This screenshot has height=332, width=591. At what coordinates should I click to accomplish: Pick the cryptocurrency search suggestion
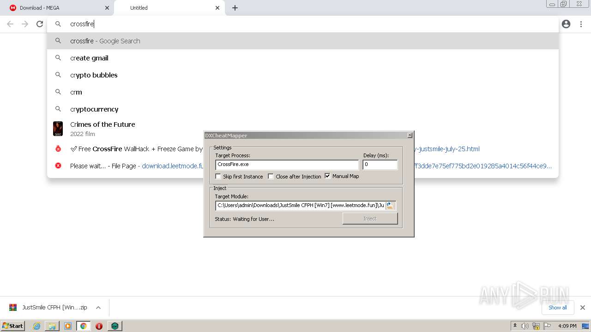pyautogui.click(x=302, y=109)
